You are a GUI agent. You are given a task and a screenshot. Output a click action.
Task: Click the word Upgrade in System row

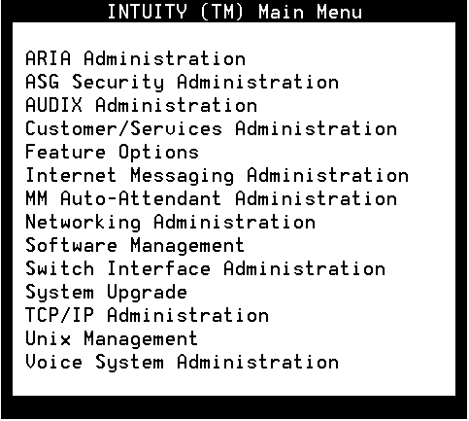point(147,293)
